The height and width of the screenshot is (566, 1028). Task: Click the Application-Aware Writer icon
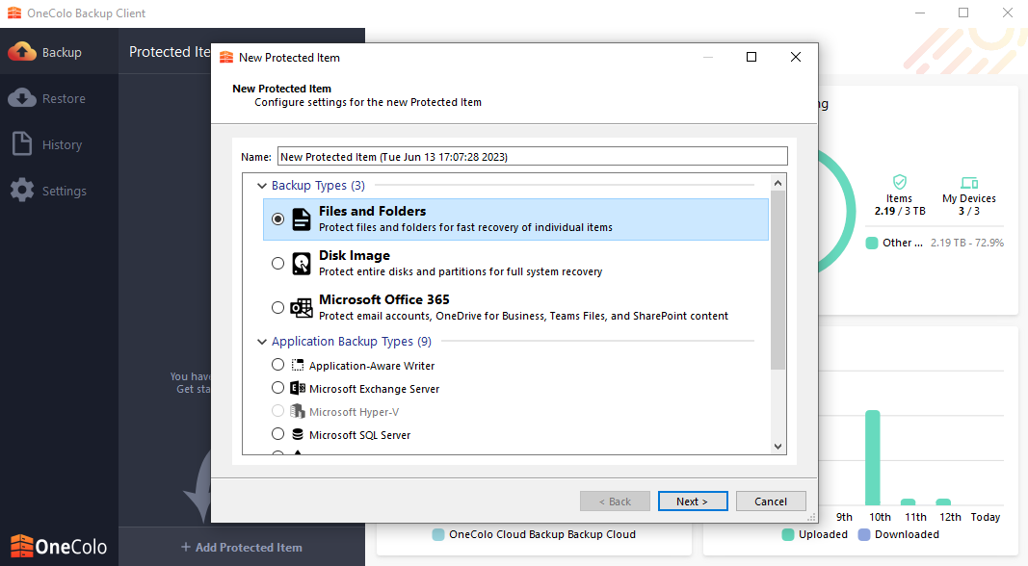click(298, 365)
